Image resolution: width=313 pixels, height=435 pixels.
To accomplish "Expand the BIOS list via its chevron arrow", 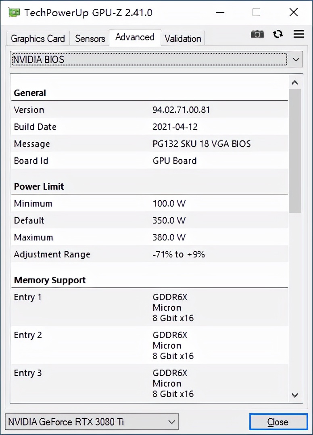I will click(x=296, y=59).
